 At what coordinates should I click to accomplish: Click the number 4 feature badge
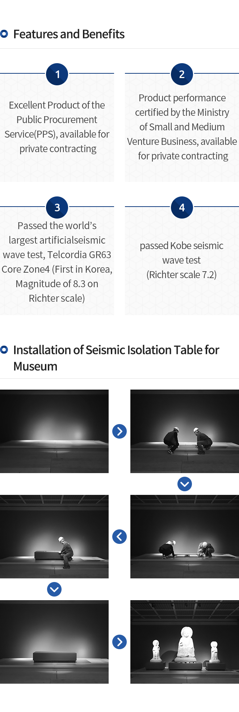(x=182, y=207)
